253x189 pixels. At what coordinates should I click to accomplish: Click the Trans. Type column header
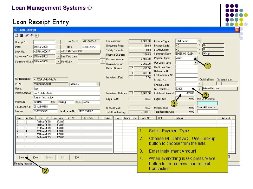(x=130, y=118)
